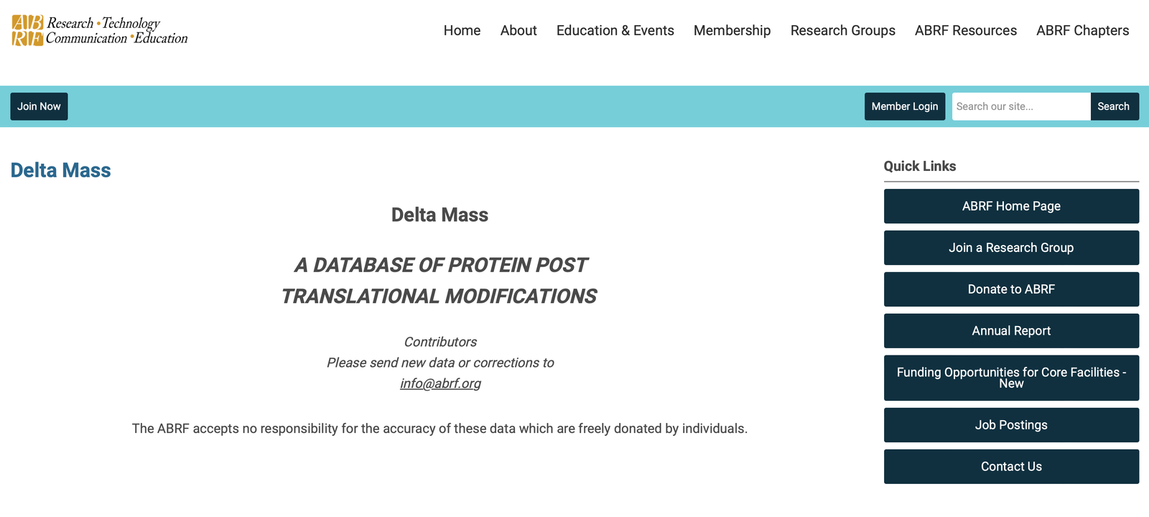Viewport: 1149px width, 517px height.
Task: Open Funding Opportunities for Core Facilities
Action: (x=1011, y=378)
